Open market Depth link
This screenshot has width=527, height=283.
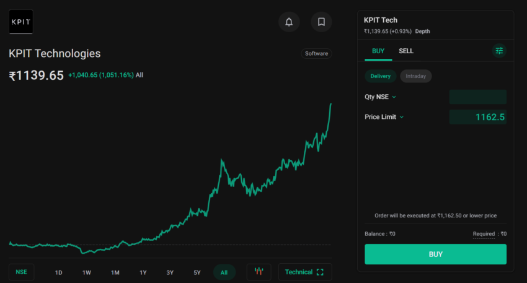(422, 31)
